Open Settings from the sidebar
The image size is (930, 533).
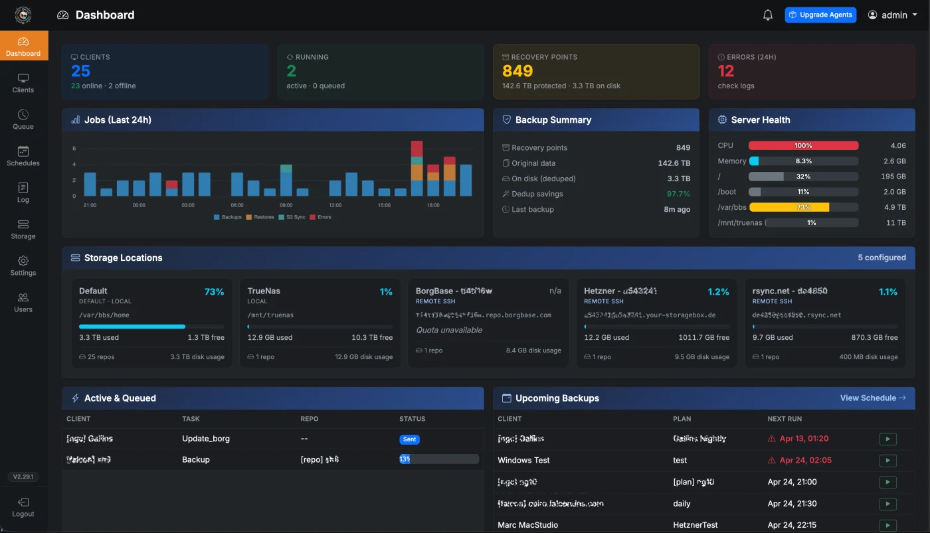point(23,266)
